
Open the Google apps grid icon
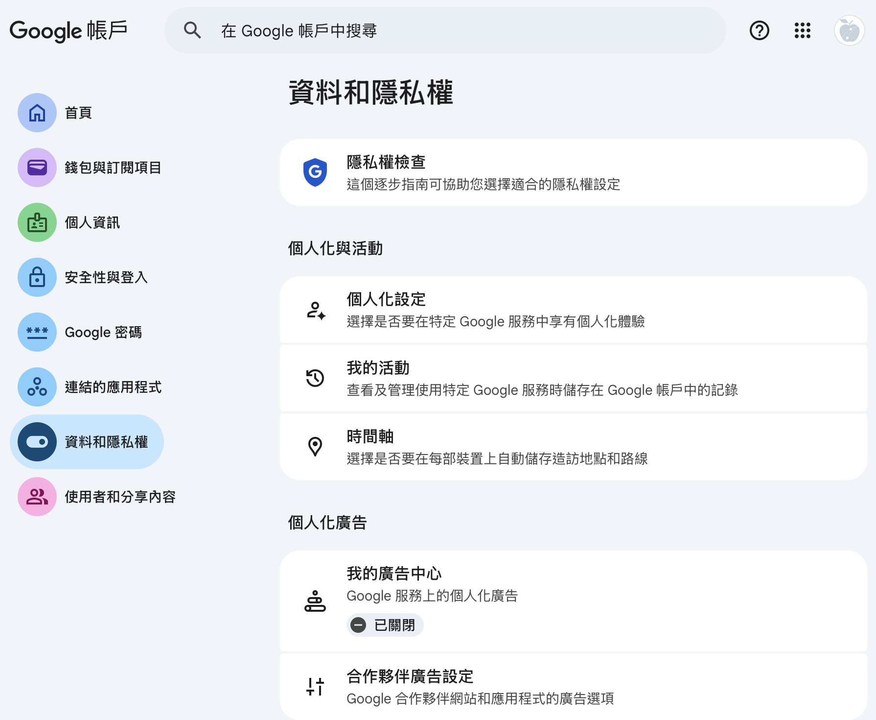coord(803,30)
